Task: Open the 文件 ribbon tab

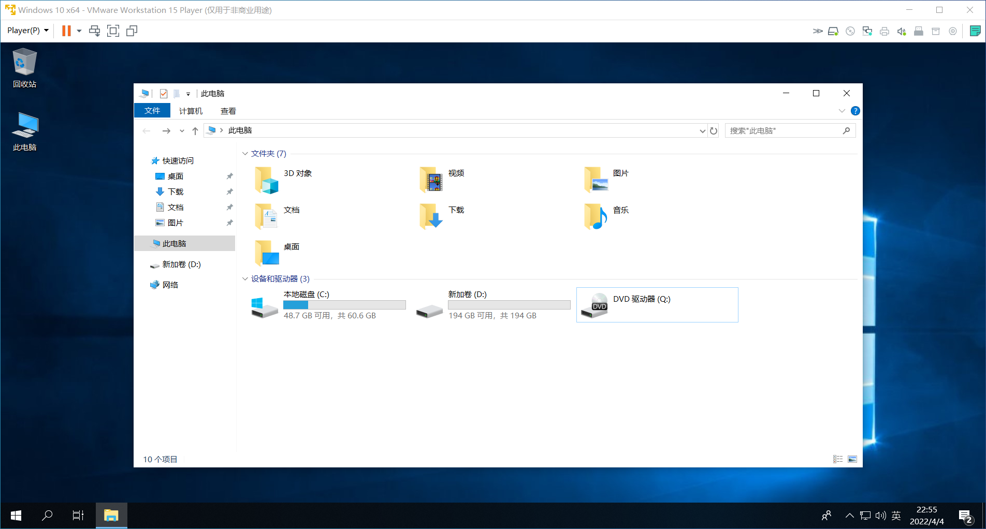Action: [152, 111]
